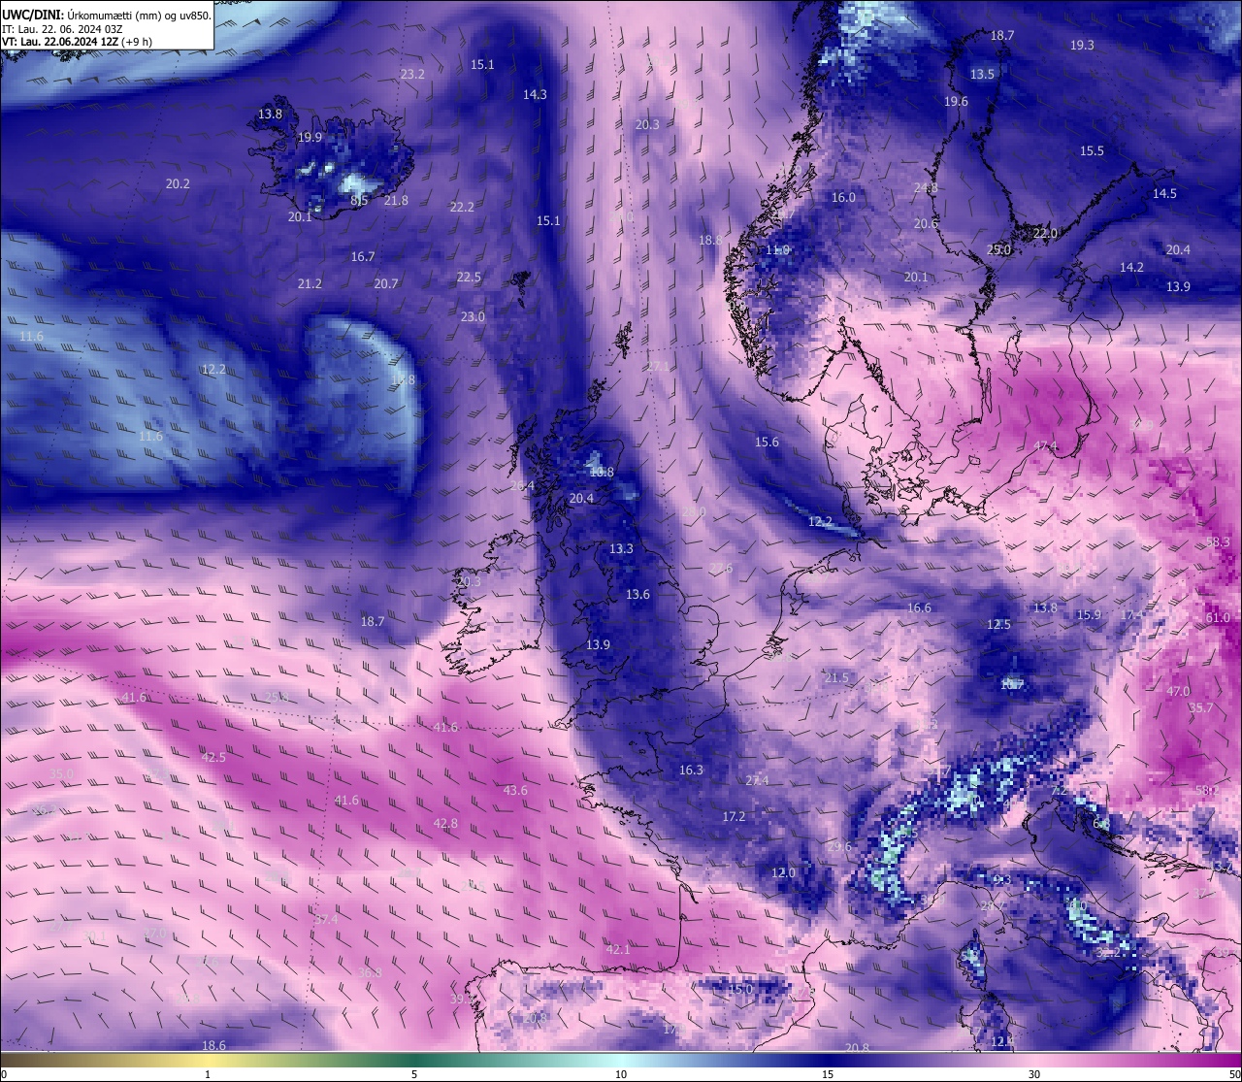
Task: Click the 14.2 value label
Action: pyautogui.click(x=1131, y=268)
